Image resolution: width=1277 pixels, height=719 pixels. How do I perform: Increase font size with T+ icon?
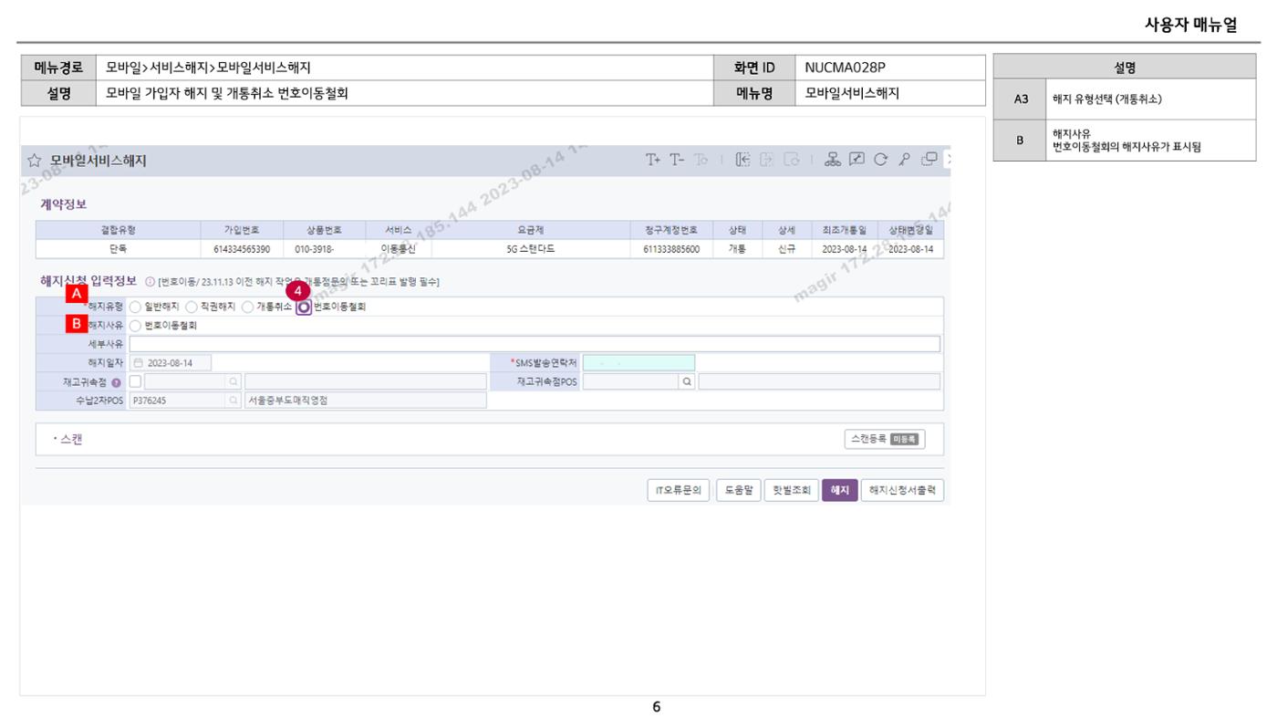coord(653,160)
